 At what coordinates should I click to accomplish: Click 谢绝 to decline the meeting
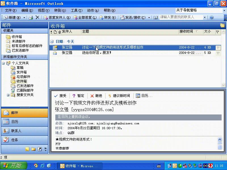pyautogui.click(x=96, y=96)
